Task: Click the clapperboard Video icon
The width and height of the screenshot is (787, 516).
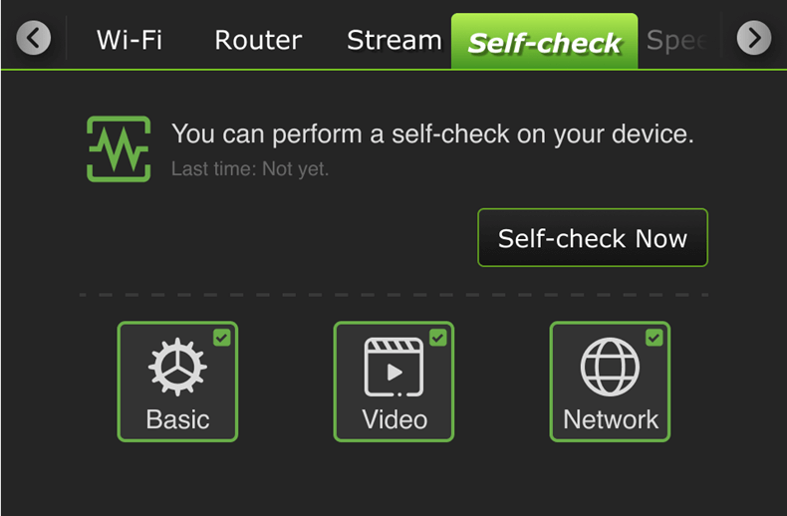Action: click(x=394, y=367)
